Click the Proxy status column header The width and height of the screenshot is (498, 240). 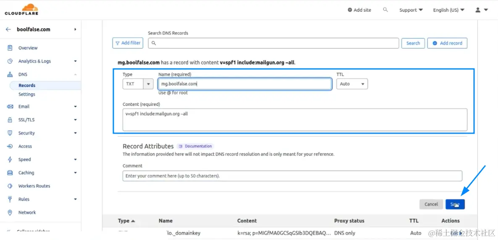click(x=349, y=221)
